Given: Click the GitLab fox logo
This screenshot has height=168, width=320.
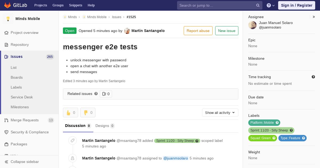Looking at the screenshot, I should tap(7, 5).
